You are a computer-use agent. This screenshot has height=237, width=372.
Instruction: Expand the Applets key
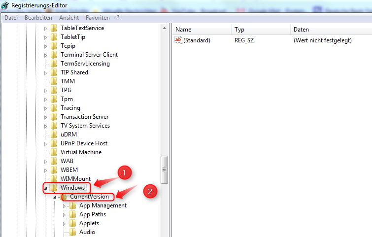tap(64, 224)
